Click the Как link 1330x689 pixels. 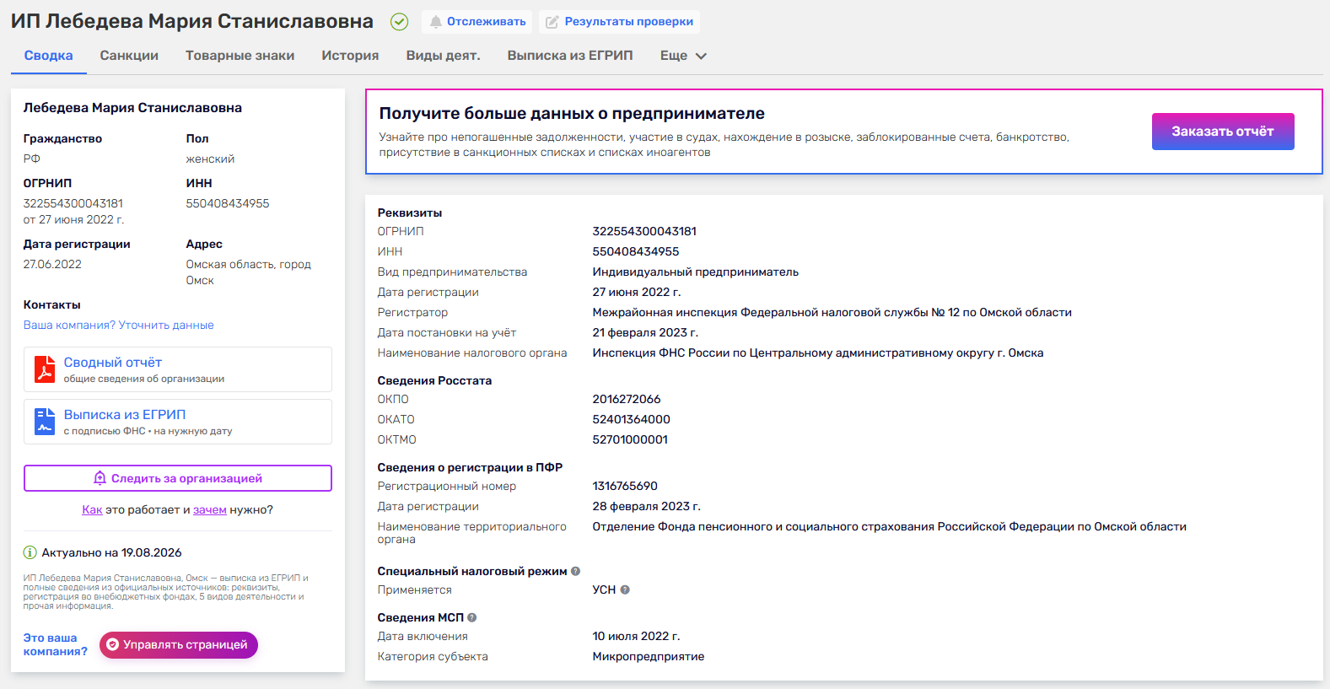(92, 510)
